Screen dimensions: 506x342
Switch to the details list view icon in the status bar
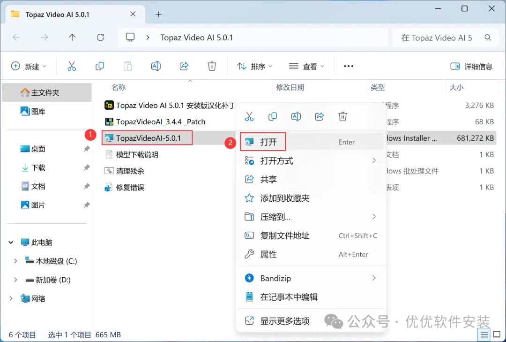click(484, 335)
